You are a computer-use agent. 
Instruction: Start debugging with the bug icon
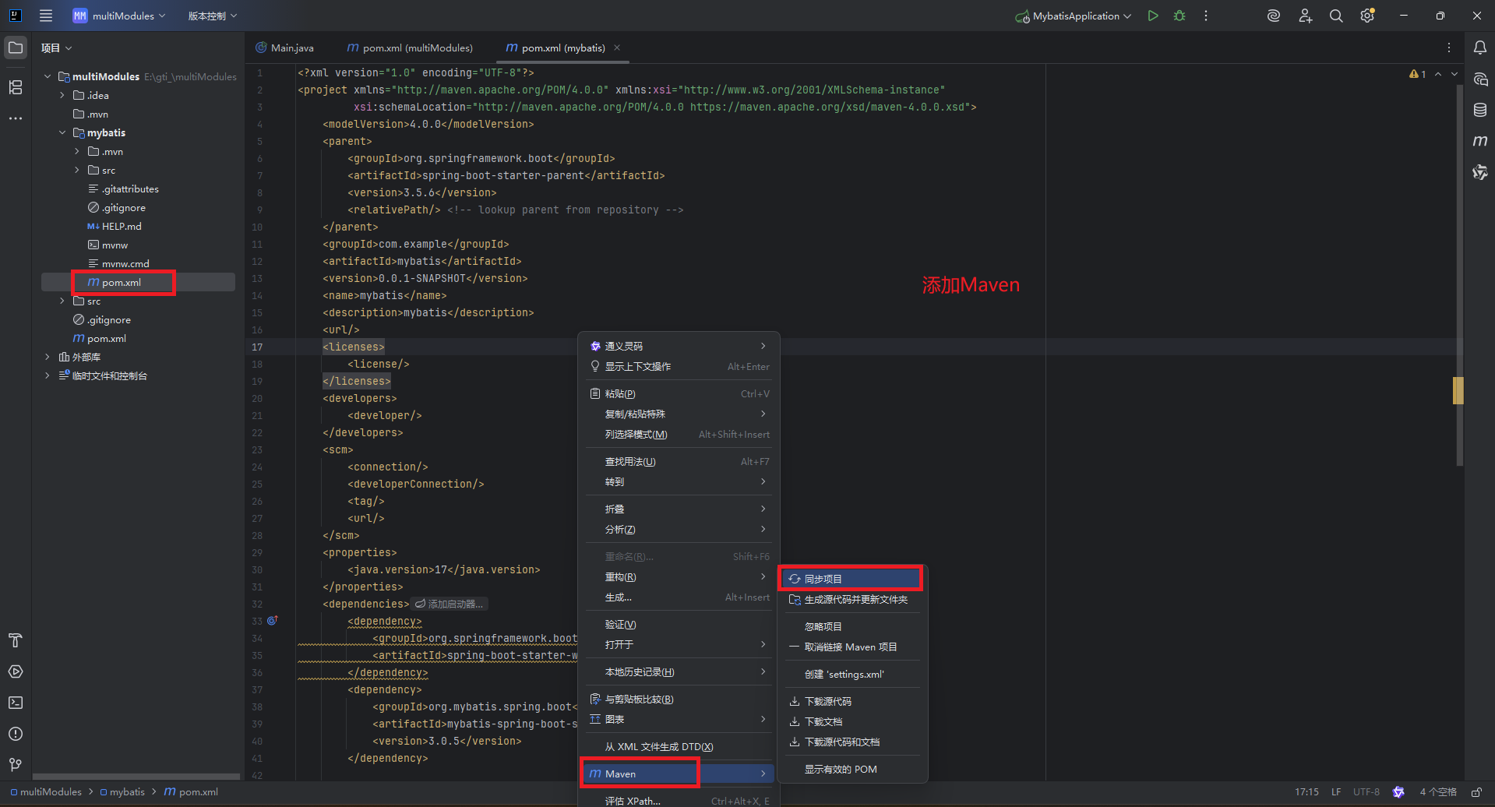coord(1179,16)
